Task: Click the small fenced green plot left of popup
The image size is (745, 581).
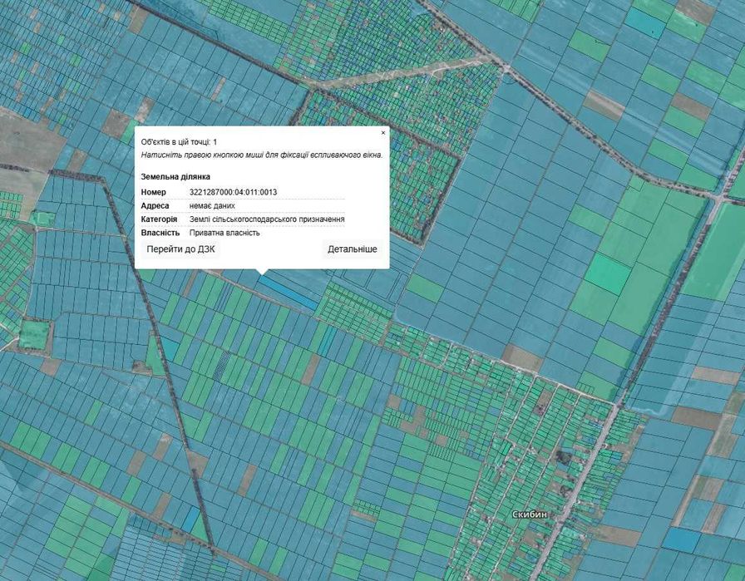Action: pos(42,218)
